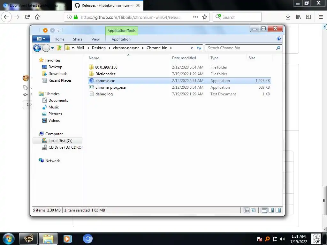Viewport: 327px width, 245px height.
Task: Click the orange quick access toolbar button
Action: [x=45, y=30]
